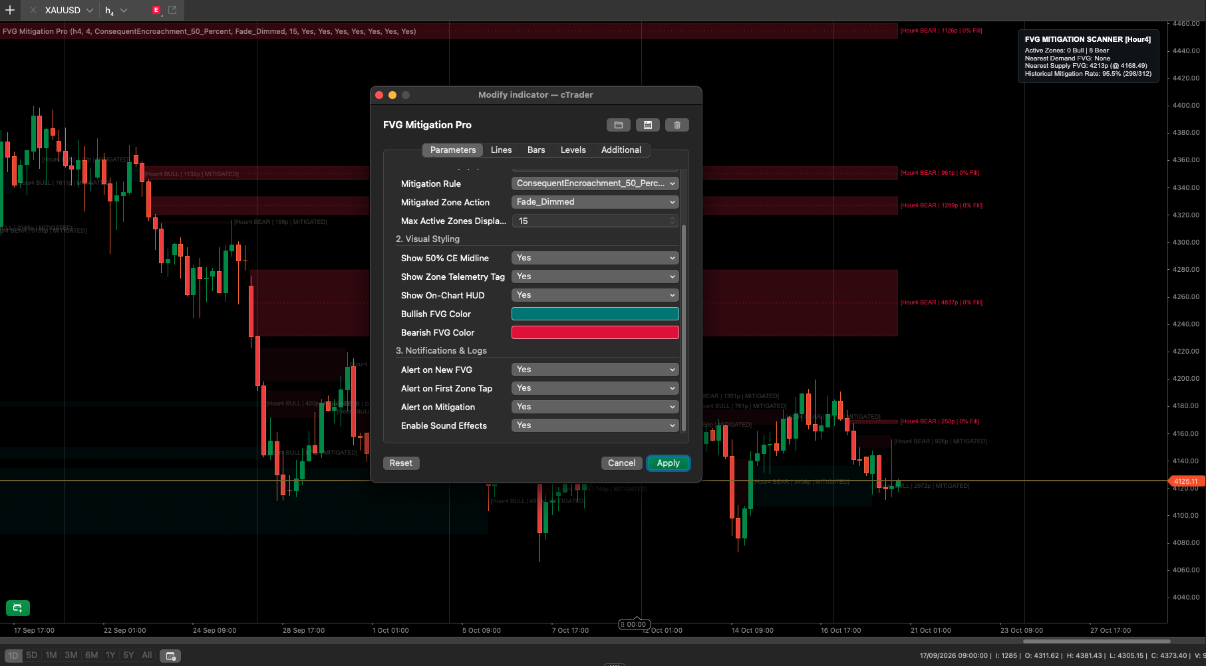Click the Apply button
The width and height of the screenshot is (1206, 666).
click(x=669, y=463)
